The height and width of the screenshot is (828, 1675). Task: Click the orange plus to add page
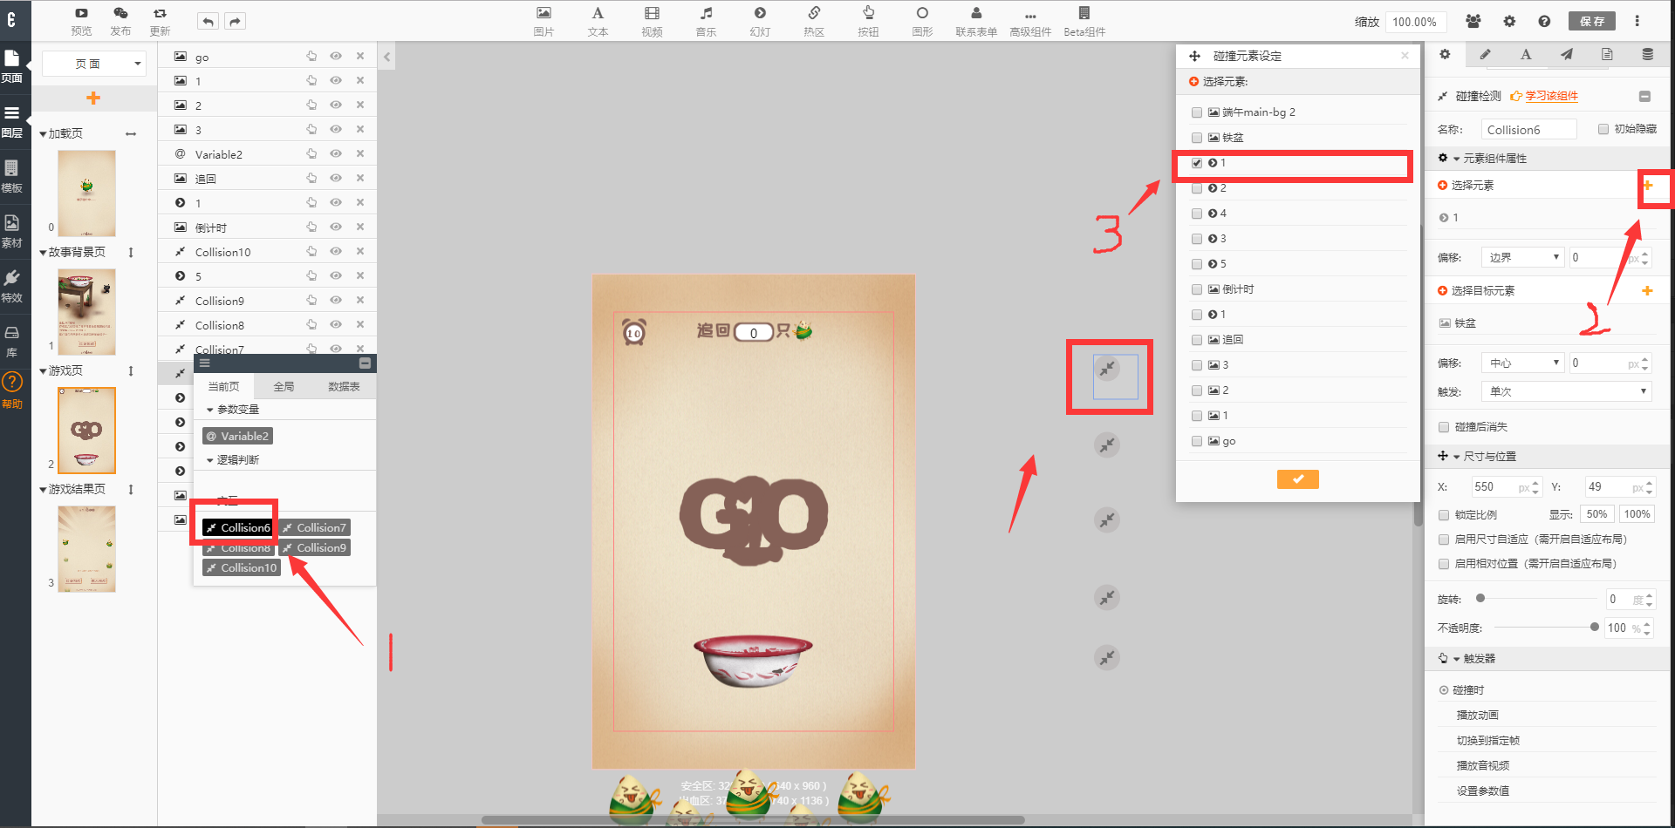point(93,98)
